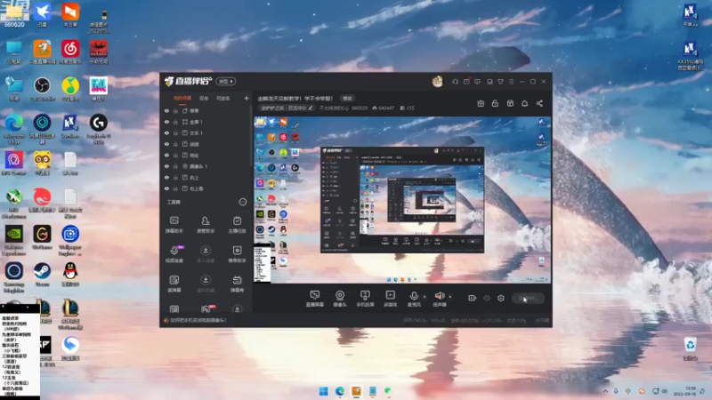
Task: Toggle visibility of the 右上角 source
Action: (x=166, y=188)
